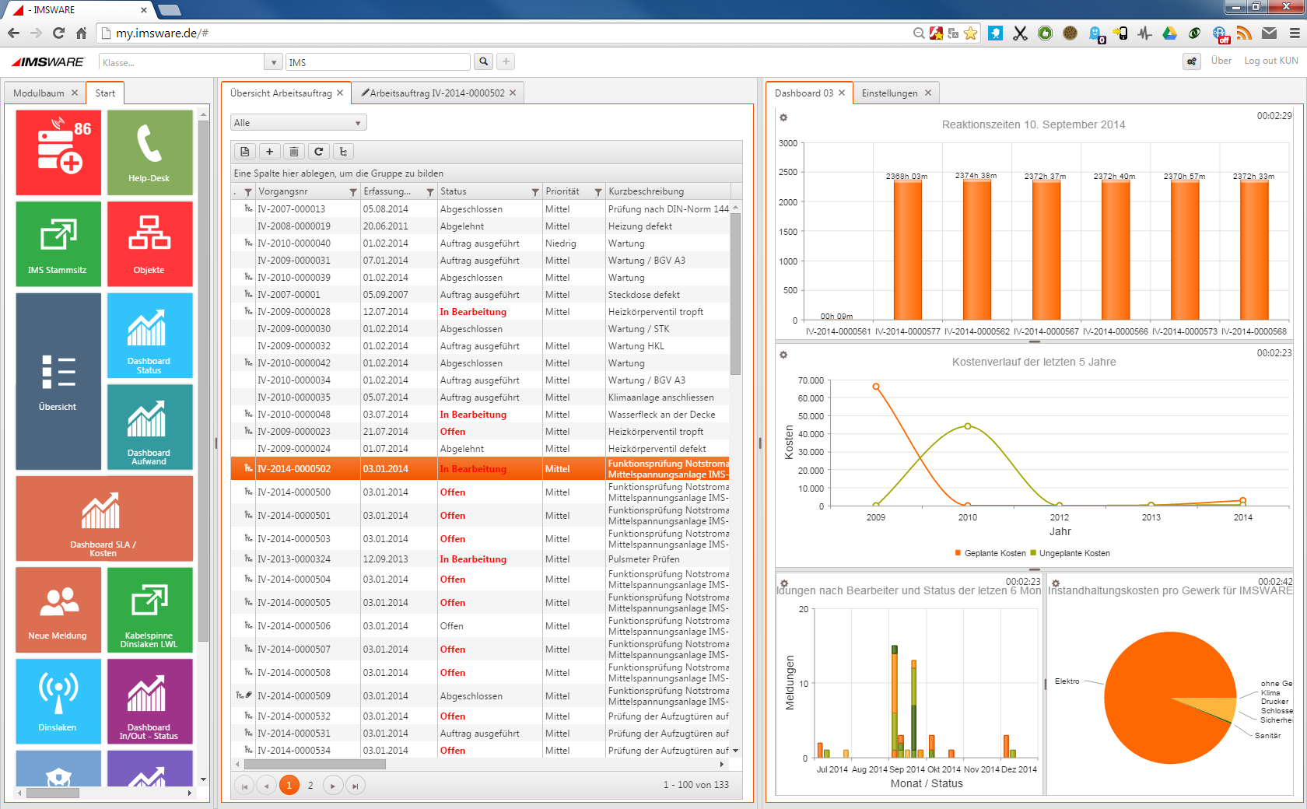
Task: Switch to the Einstellungen tab
Action: click(x=889, y=93)
